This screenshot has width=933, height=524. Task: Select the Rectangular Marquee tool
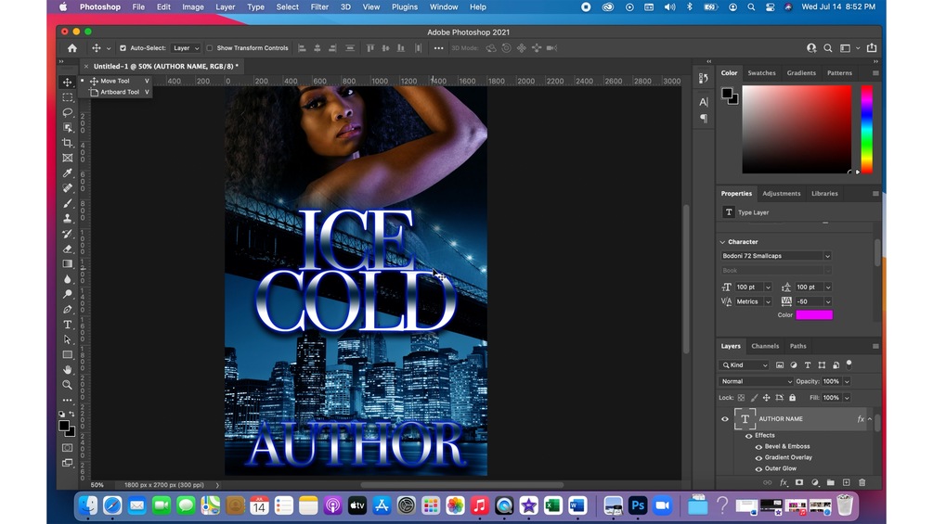point(67,97)
